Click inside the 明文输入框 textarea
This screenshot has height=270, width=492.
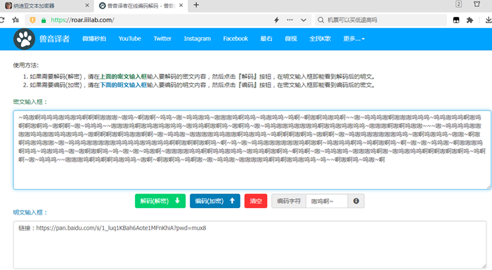[x=250, y=245]
